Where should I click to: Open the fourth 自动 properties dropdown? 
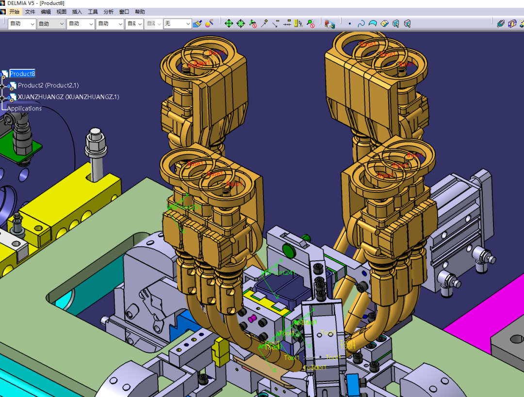click(110, 24)
